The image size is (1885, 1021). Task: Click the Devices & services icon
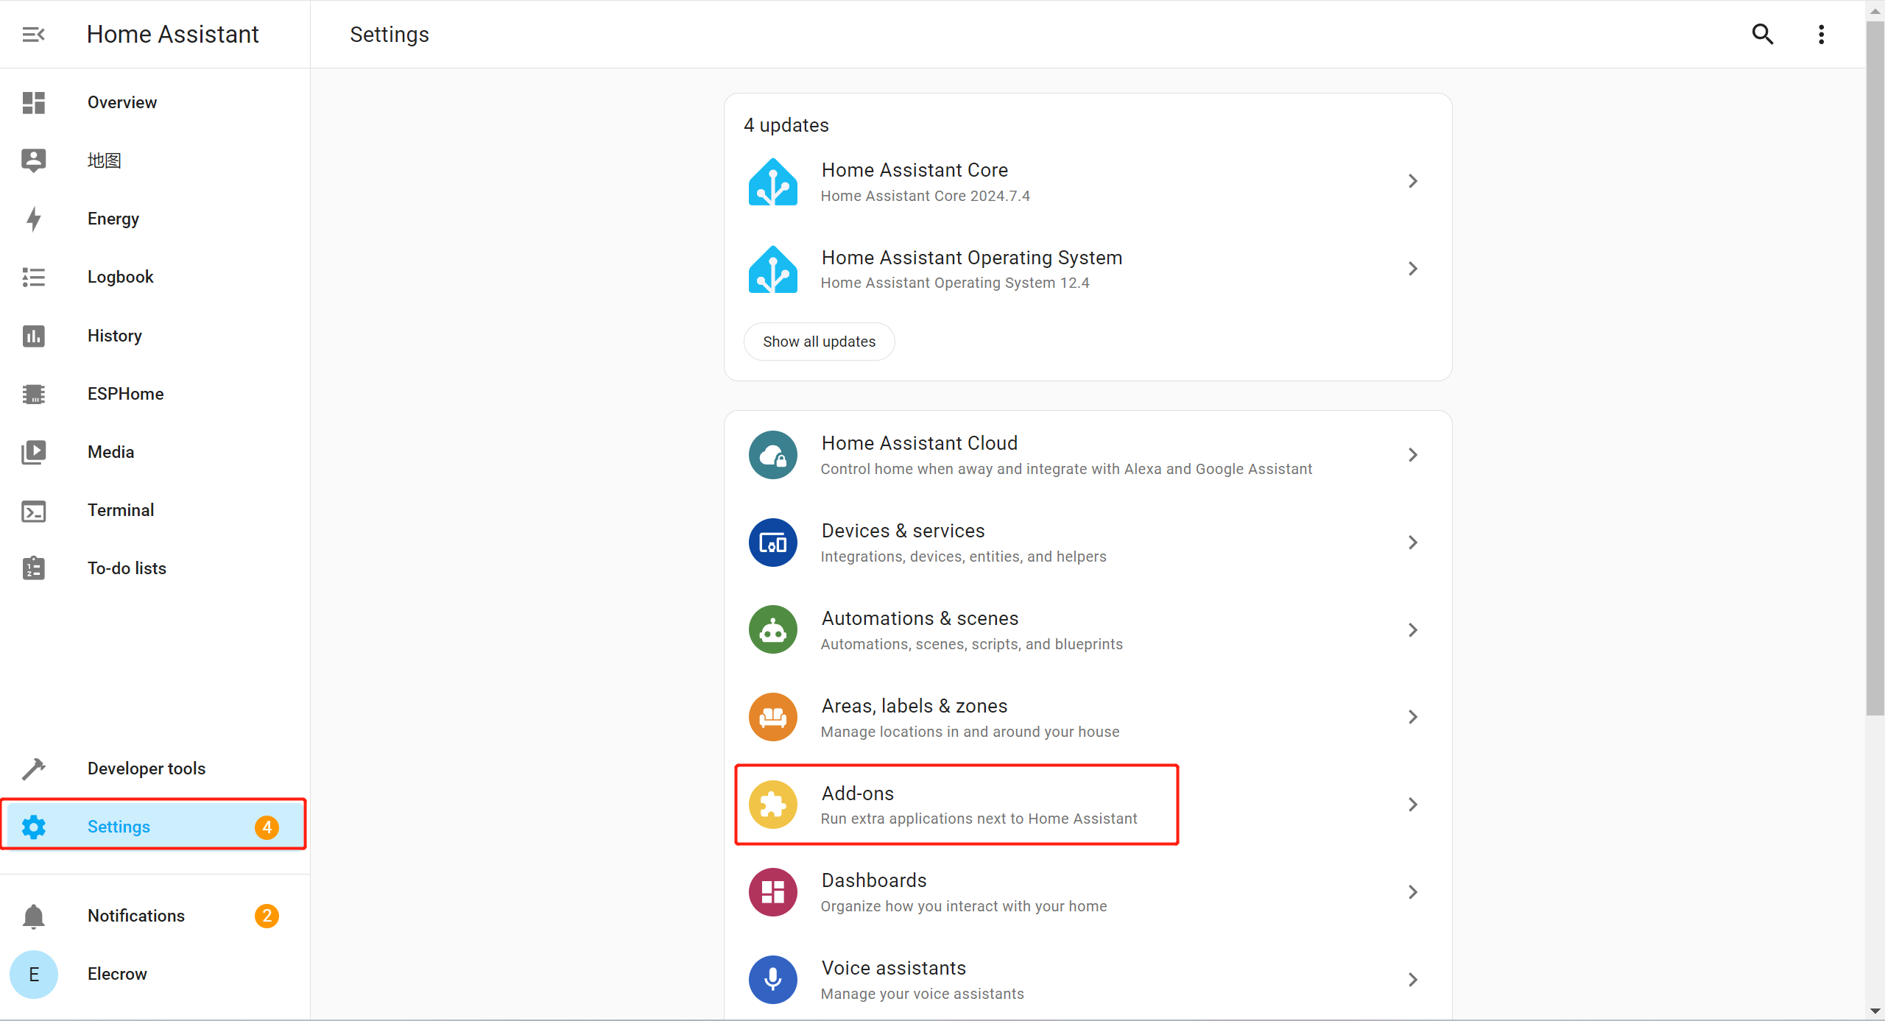click(x=772, y=543)
